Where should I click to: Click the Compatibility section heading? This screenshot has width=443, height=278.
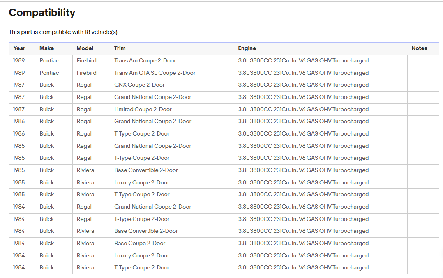(42, 13)
